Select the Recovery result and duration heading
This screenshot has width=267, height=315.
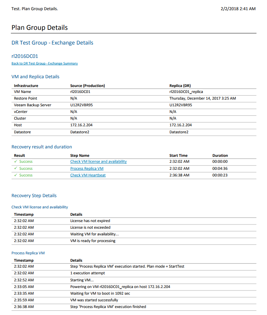pos(42,147)
